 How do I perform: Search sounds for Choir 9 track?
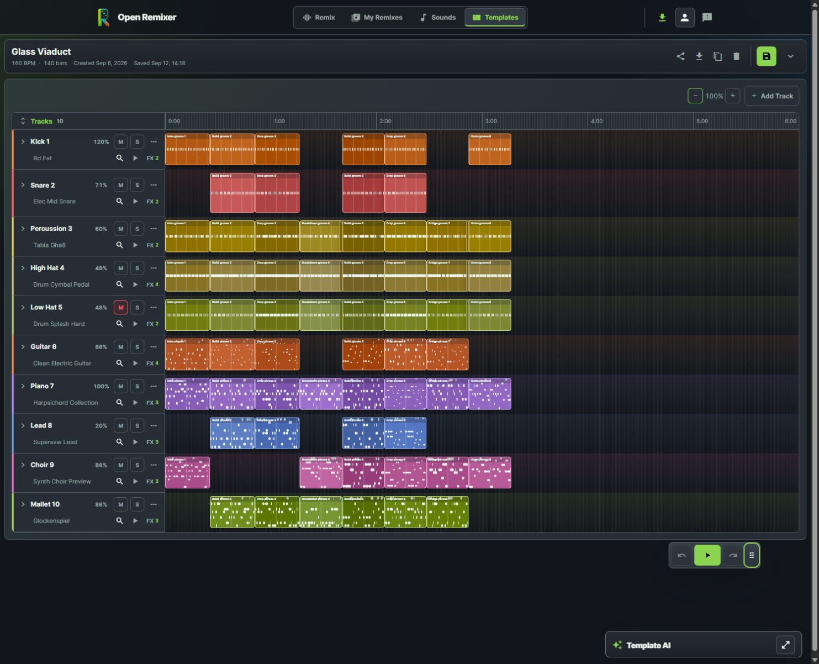coord(119,481)
